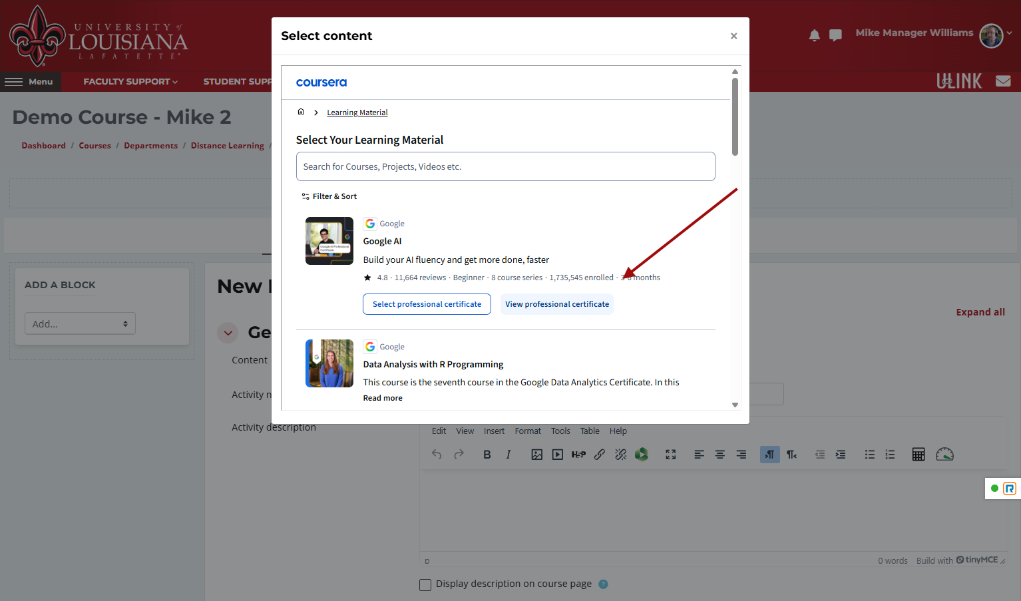
Task: Open the notifications bell
Action: (814, 35)
